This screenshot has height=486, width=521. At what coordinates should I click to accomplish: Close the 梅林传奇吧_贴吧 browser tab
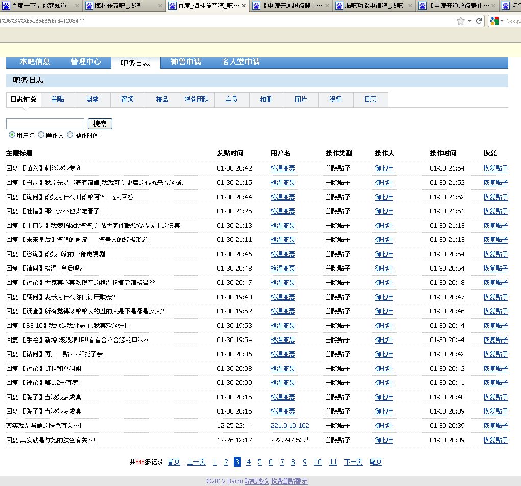coord(160,6)
